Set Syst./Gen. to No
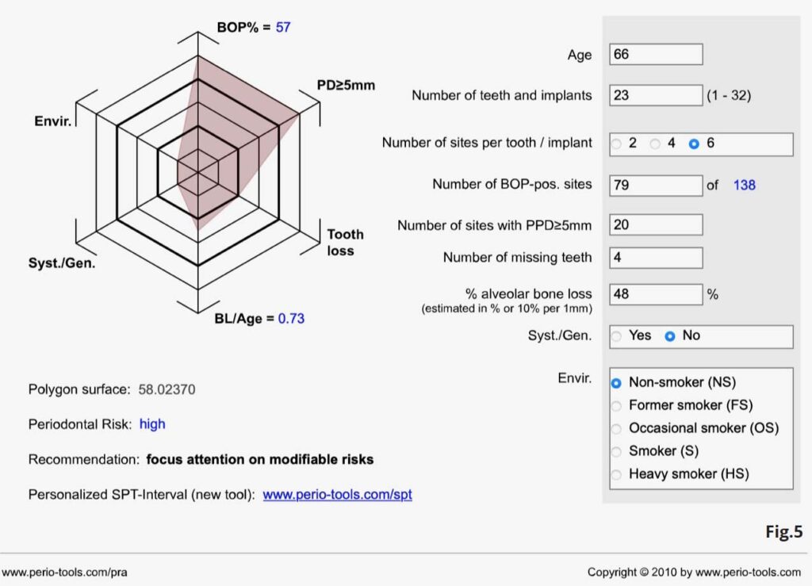This screenshot has height=586, width=812. coord(670,335)
